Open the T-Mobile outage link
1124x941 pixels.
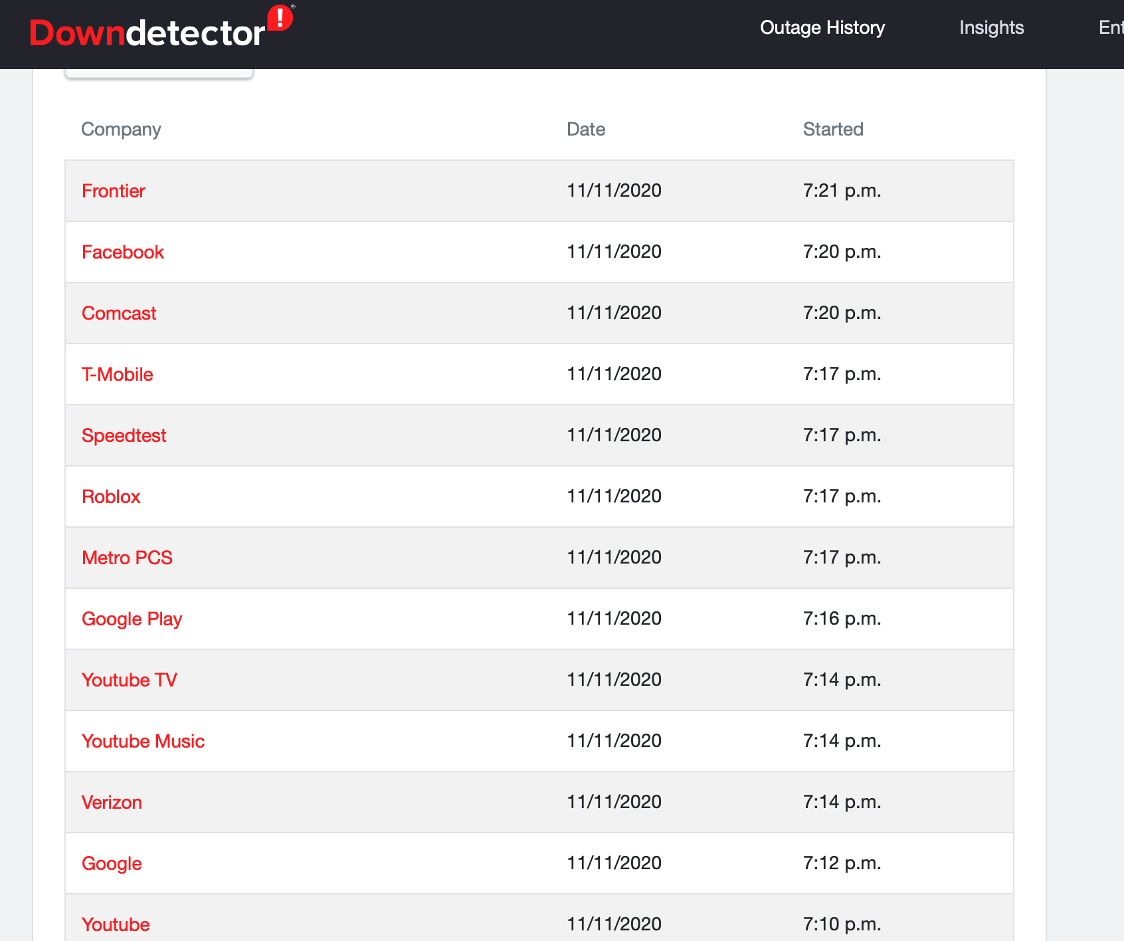click(x=118, y=374)
